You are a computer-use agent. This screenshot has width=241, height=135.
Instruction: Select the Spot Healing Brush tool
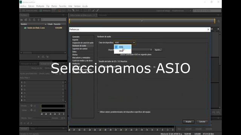pos(98,10)
